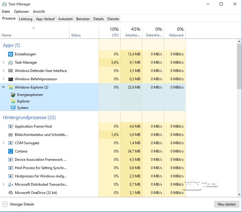242x212 pixels.
Task: Click the Bildschirmtastatur keyboard icon
Action: point(10,135)
